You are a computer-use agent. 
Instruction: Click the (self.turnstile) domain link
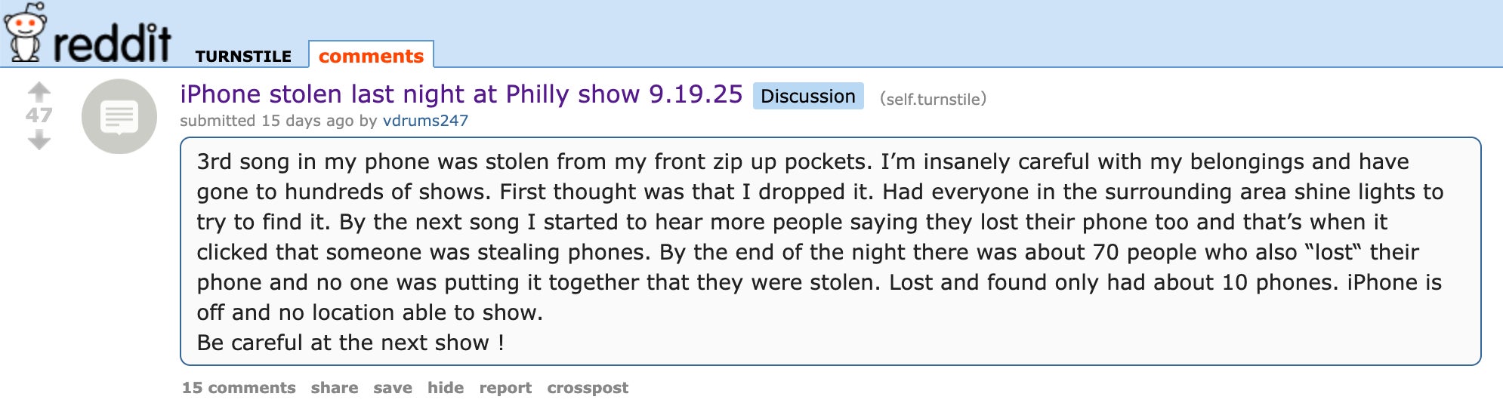(933, 99)
